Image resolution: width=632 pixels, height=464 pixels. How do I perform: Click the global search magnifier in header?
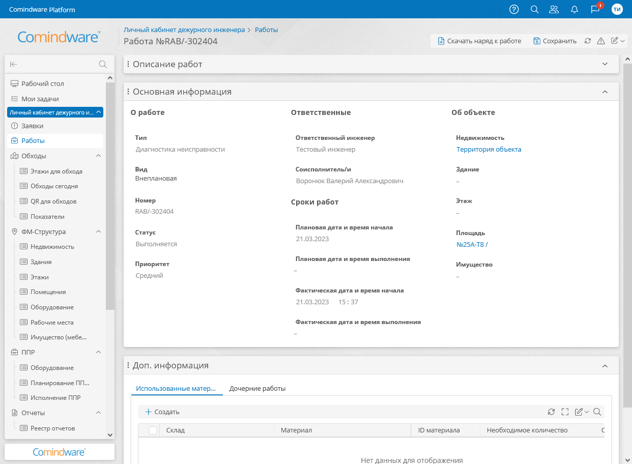tap(534, 9)
